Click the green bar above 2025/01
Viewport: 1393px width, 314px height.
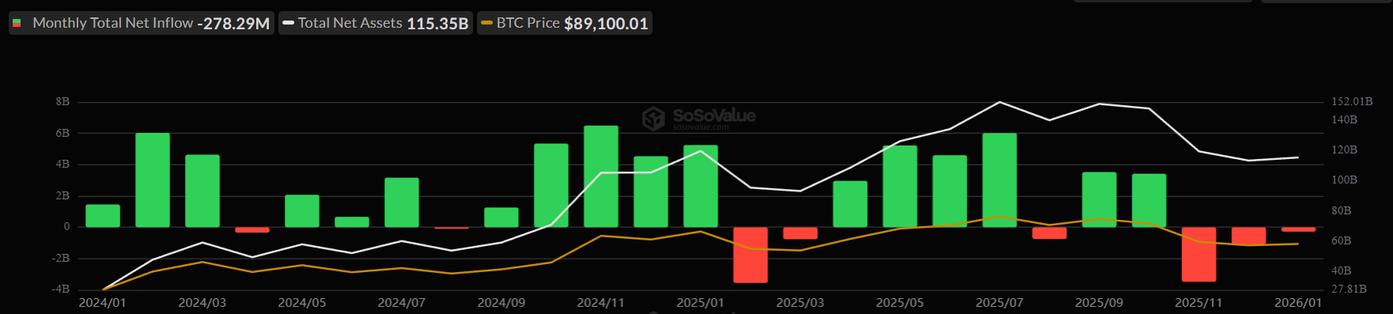tap(701, 186)
